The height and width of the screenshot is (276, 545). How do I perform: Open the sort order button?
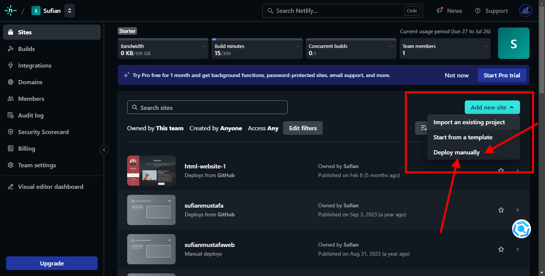coord(422,128)
